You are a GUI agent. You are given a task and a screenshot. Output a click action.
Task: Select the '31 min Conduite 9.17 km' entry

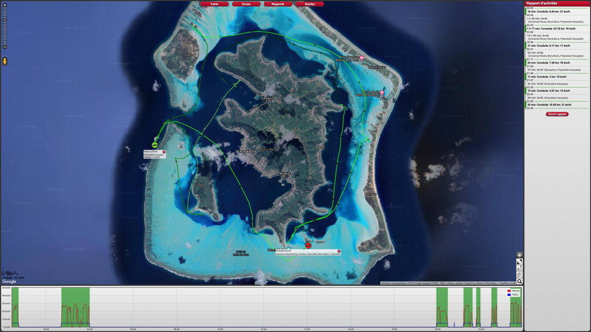click(x=557, y=46)
